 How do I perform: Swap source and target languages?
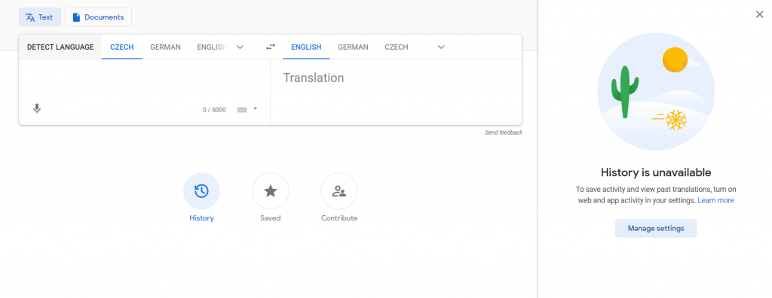(x=271, y=47)
